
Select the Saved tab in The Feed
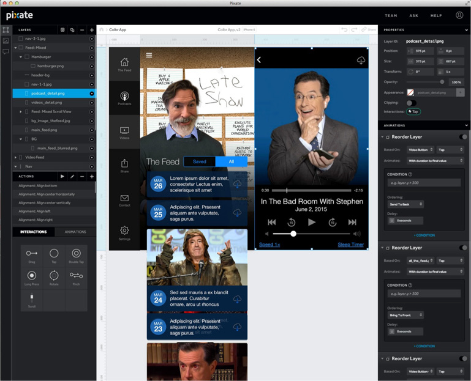pos(200,161)
